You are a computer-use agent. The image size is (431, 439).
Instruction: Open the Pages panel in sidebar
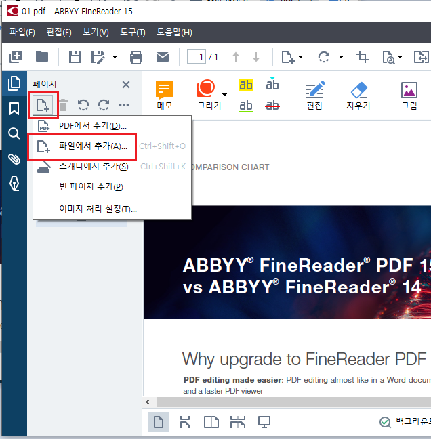coord(14,83)
